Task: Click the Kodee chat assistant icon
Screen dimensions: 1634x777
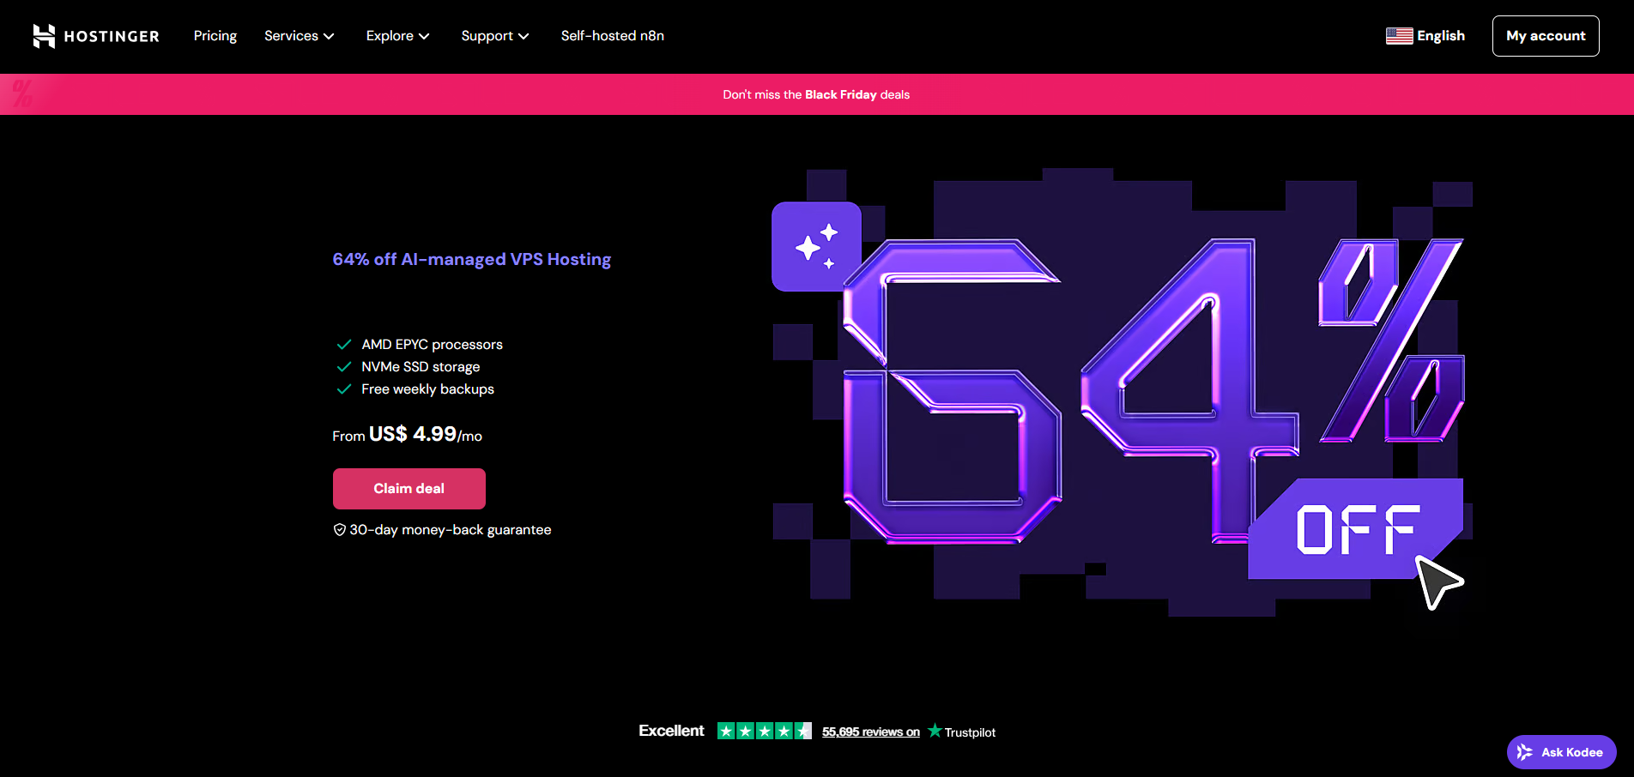Action: point(1525,752)
